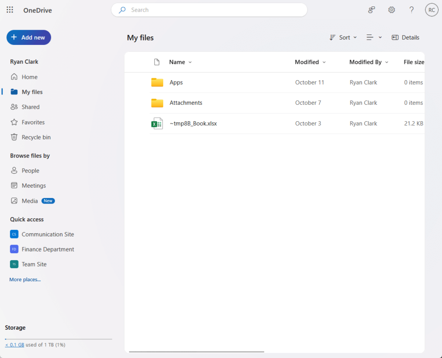The image size is (442, 358).
Task: Open the help question mark icon
Action: click(x=411, y=10)
